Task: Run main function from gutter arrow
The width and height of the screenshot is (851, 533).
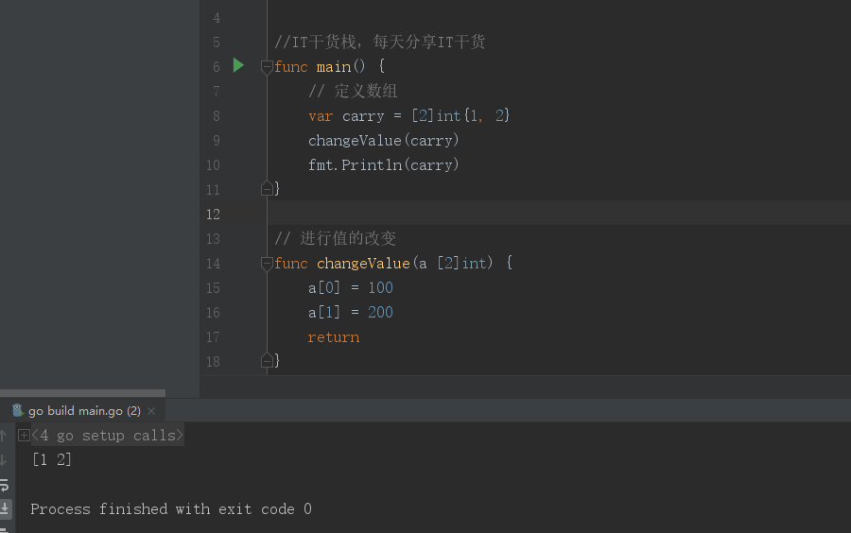Action: 238,65
